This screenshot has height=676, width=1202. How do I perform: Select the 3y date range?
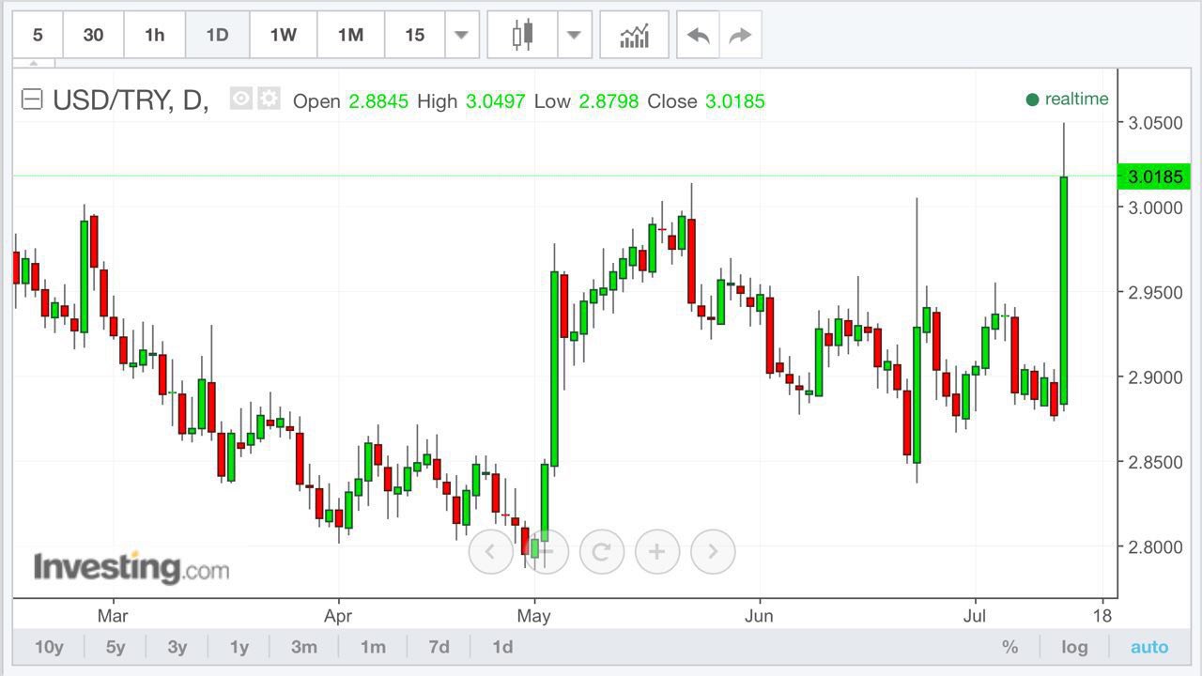point(177,647)
